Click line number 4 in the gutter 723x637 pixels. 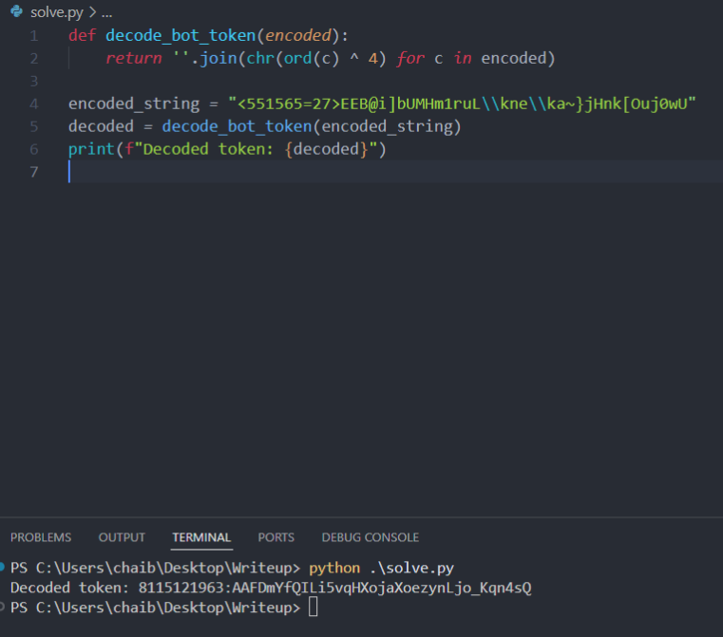tap(34, 104)
